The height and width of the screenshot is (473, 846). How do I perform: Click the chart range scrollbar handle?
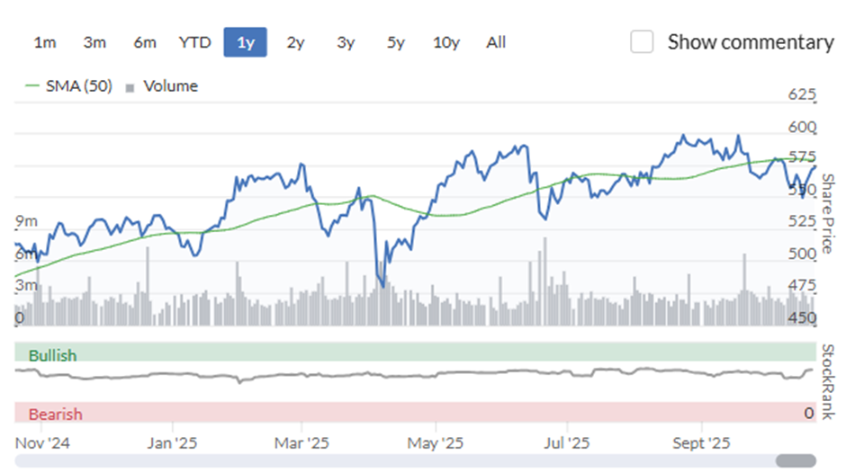coord(796,460)
